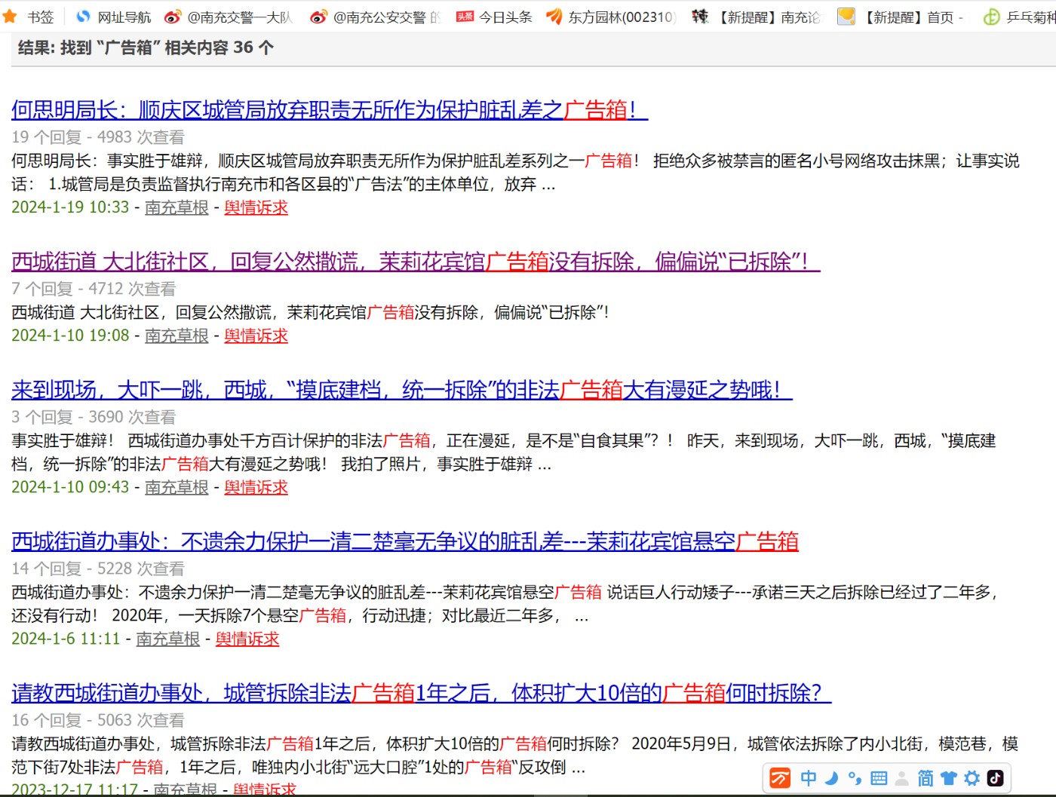This screenshot has width=1056, height=797.
Task: Open 东方园林(002310) bookmark
Action: coord(611,17)
